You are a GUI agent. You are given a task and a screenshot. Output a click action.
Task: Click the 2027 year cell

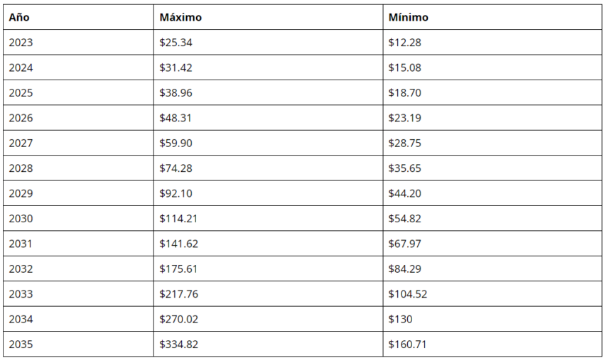coord(79,143)
